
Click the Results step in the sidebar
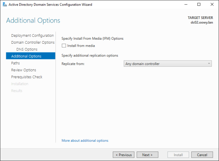[x=17, y=91]
